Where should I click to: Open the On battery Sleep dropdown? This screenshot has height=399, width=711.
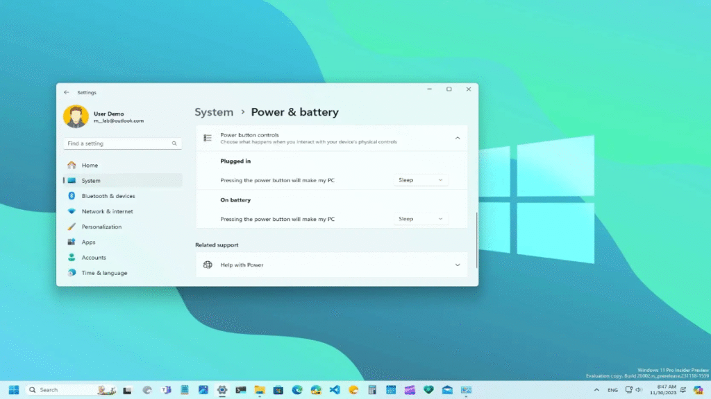[421, 218]
